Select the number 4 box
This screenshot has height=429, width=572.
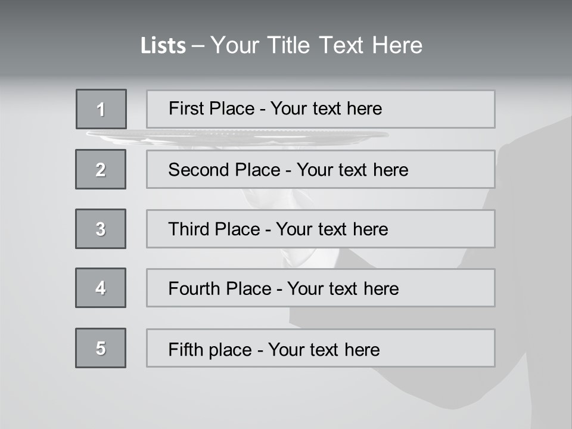click(x=101, y=288)
